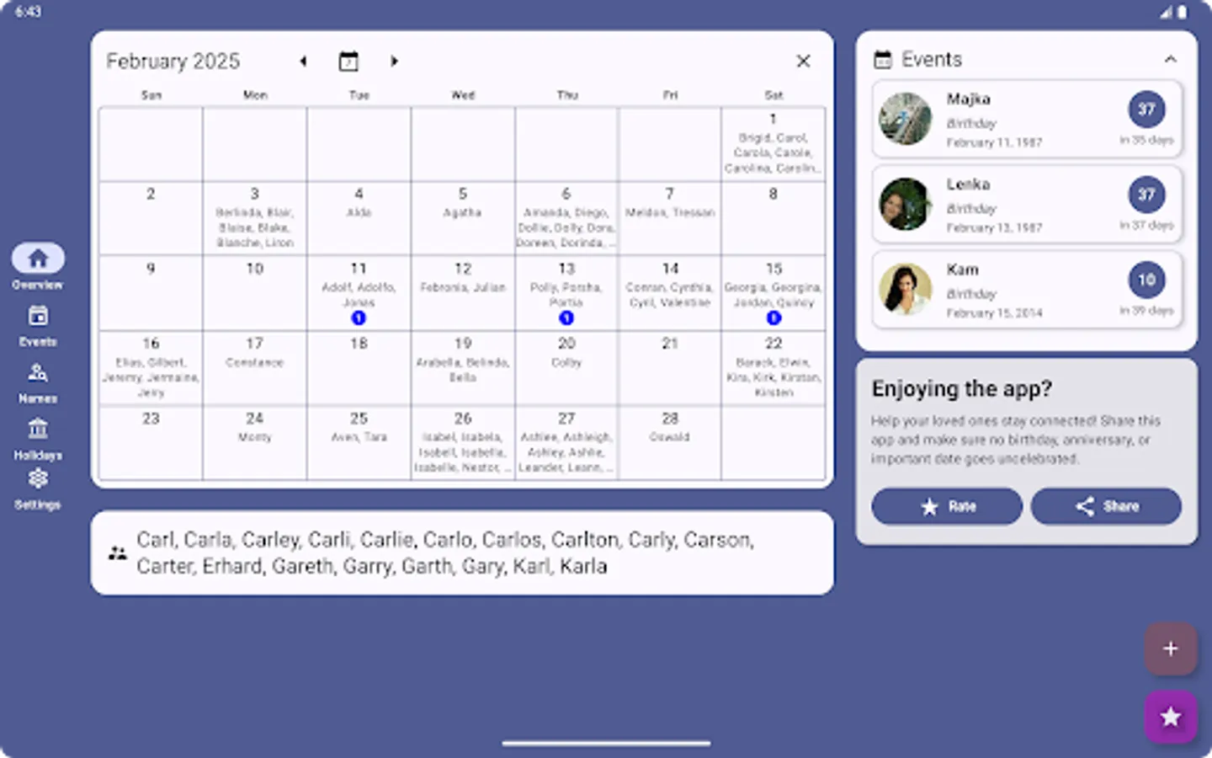This screenshot has height=758, width=1212.
Task: Share the app
Action: click(1106, 506)
